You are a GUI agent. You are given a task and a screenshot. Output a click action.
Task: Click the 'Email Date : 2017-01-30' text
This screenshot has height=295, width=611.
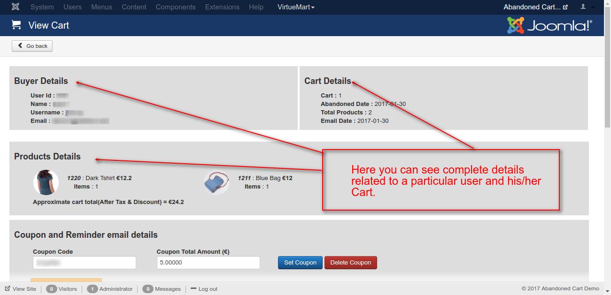click(355, 121)
